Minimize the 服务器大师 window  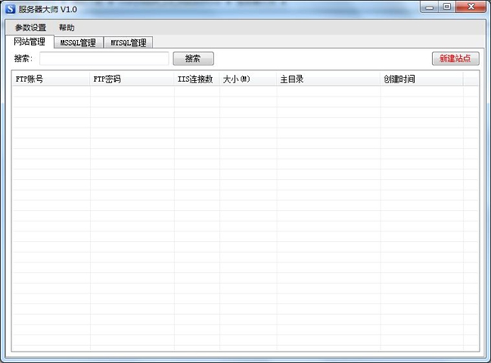pos(430,7)
